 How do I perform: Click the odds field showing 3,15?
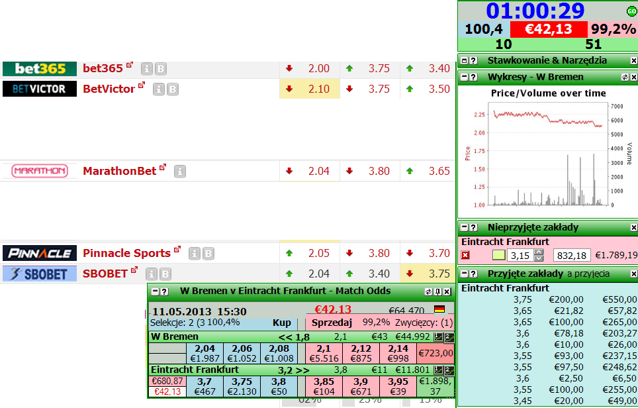pyautogui.click(x=520, y=255)
